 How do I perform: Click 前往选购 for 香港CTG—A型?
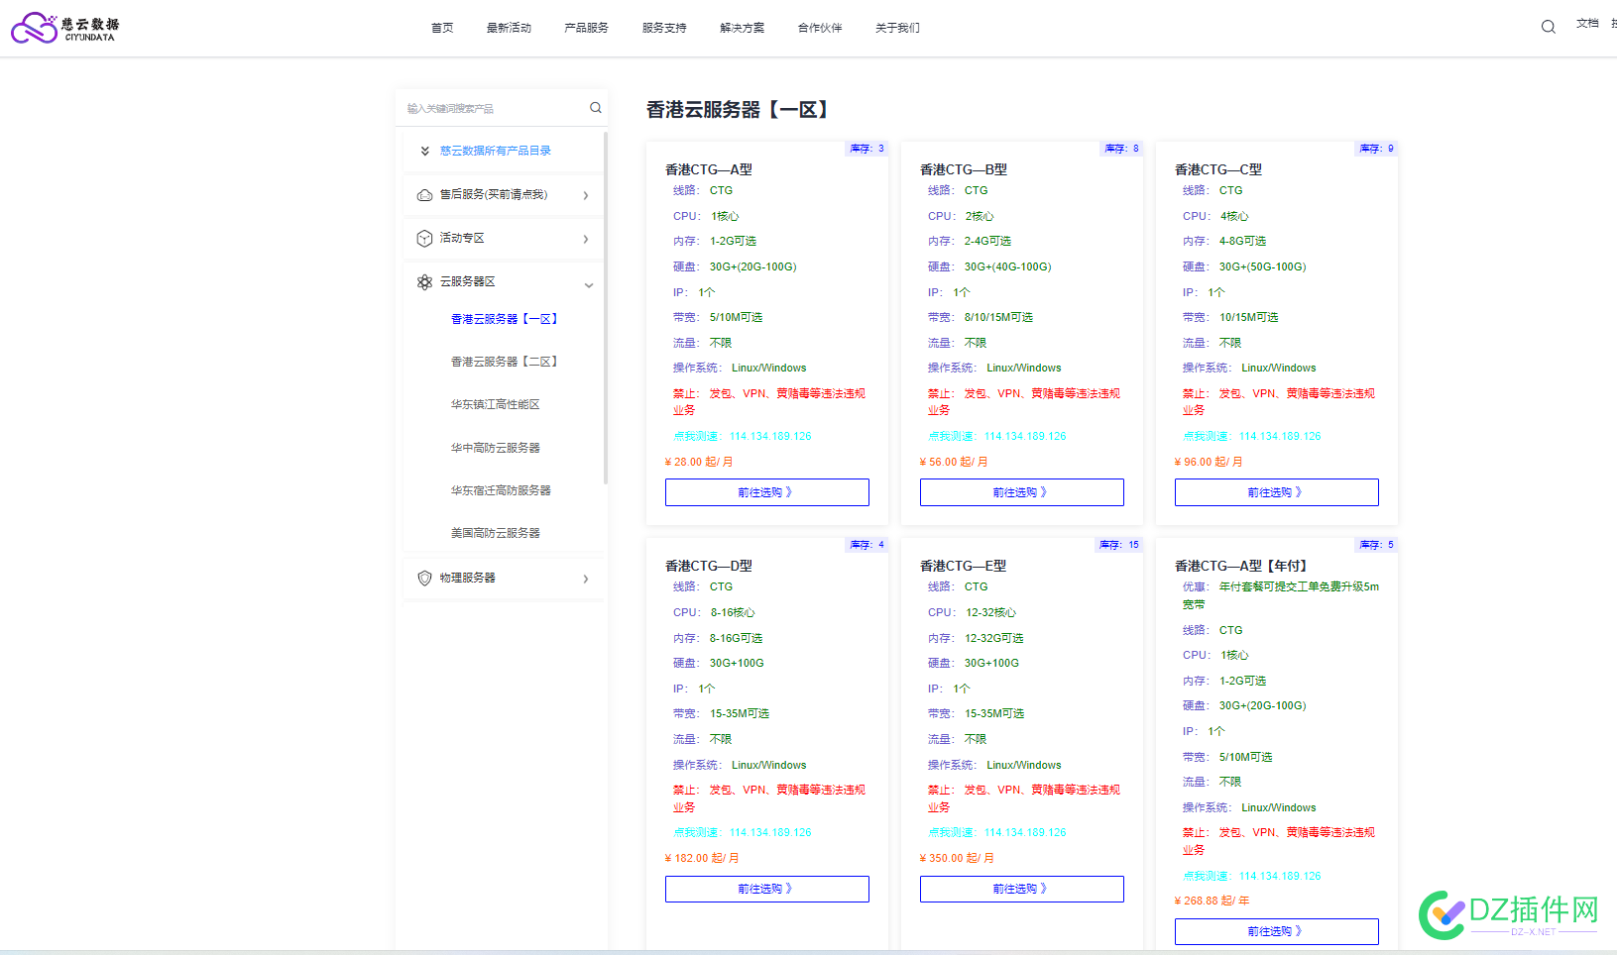767,492
